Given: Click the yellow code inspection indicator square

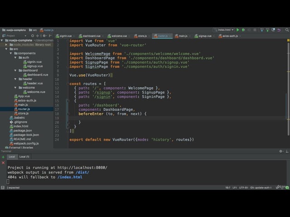Looking at the screenshot, I should tap(288, 40).
